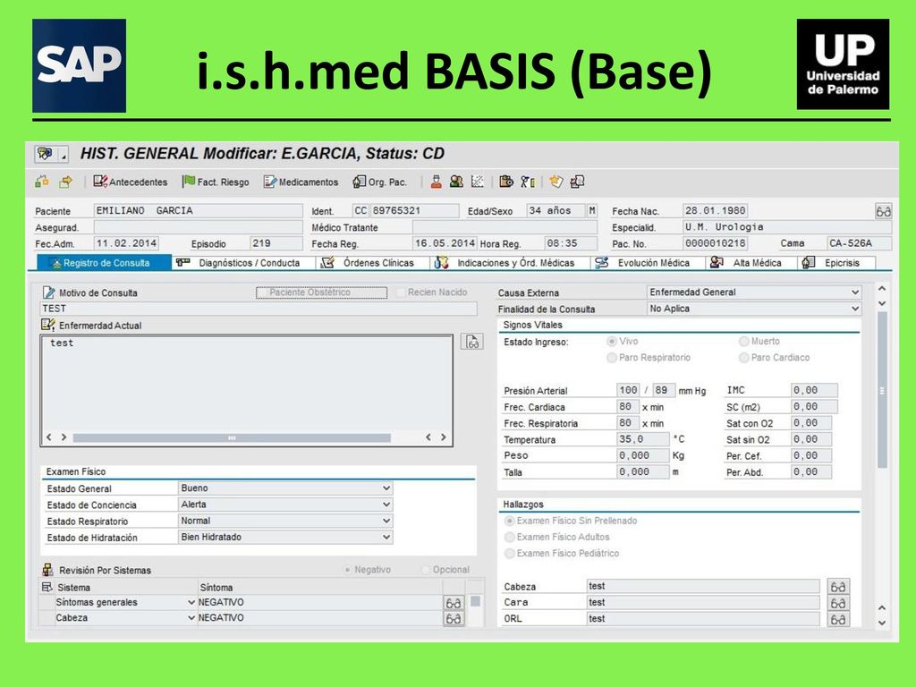916x687 pixels.
Task: Select Examen Físico Sin Prellenado option
Action: click(509, 521)
